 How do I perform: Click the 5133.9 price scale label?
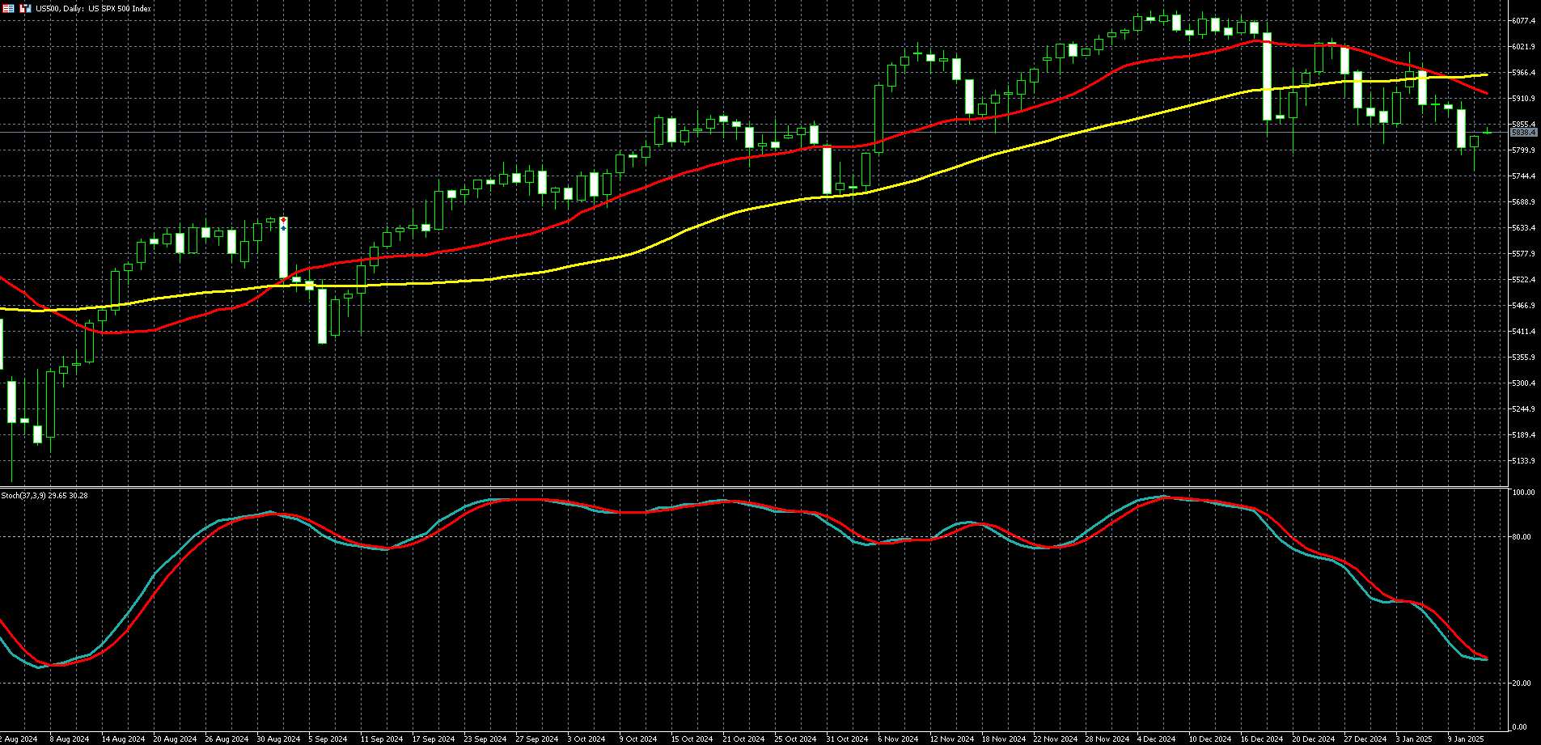point(1523,461)
